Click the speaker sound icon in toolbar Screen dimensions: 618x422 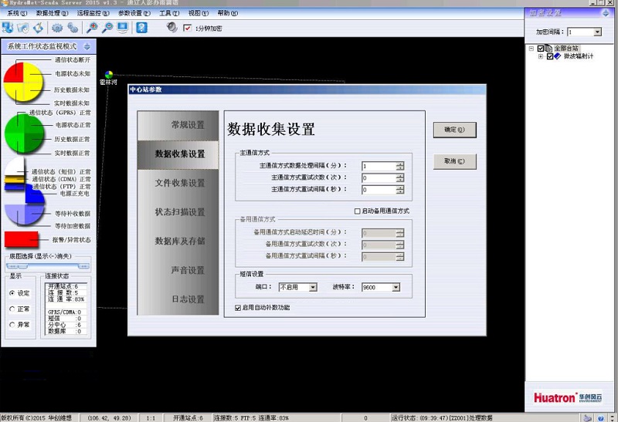click(171, 28)
